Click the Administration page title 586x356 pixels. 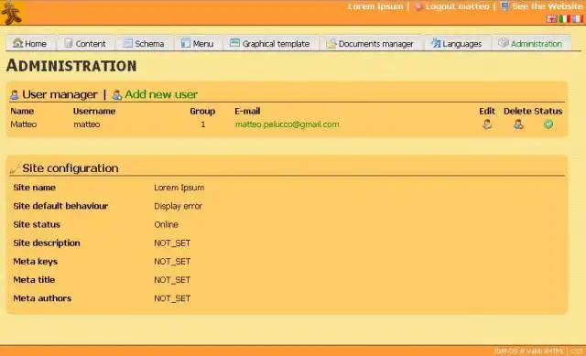[71, 66]
